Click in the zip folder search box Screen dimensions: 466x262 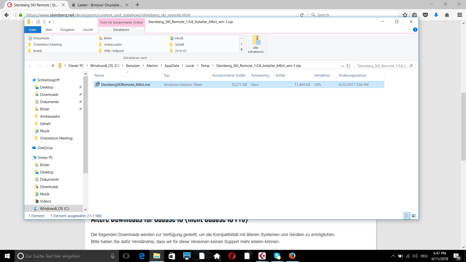[x=384, y=66]
